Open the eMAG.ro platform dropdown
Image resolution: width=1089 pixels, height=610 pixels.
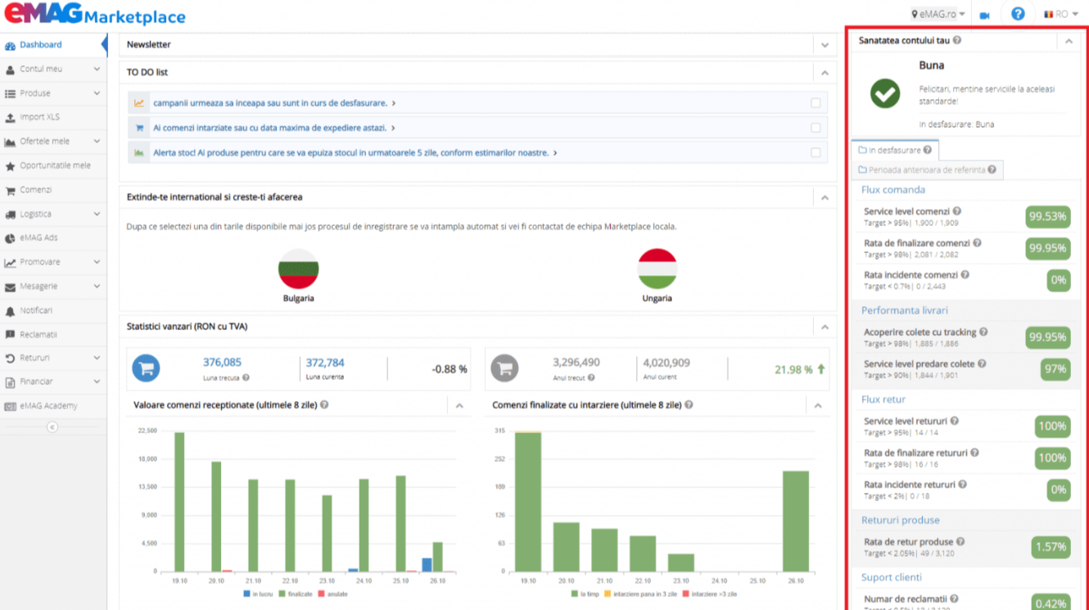[938, 14]
